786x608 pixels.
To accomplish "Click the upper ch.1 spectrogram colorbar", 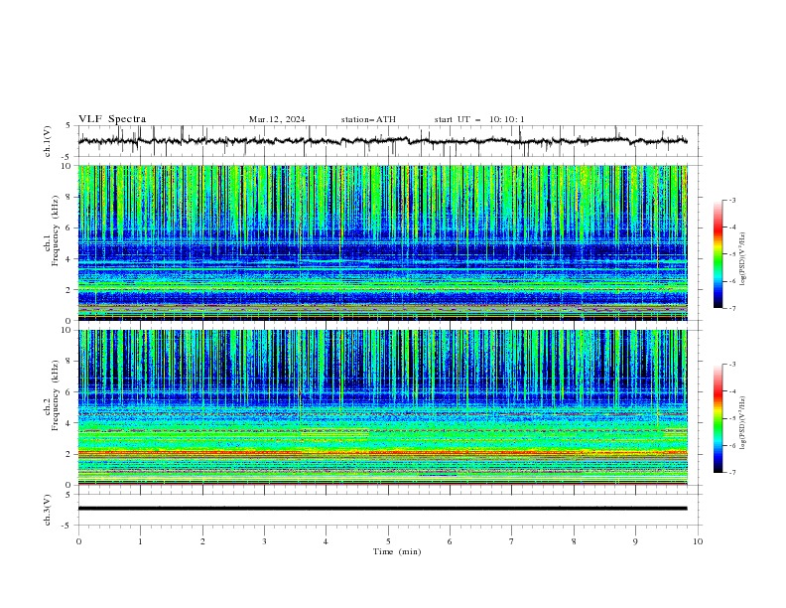I will 718,253.
